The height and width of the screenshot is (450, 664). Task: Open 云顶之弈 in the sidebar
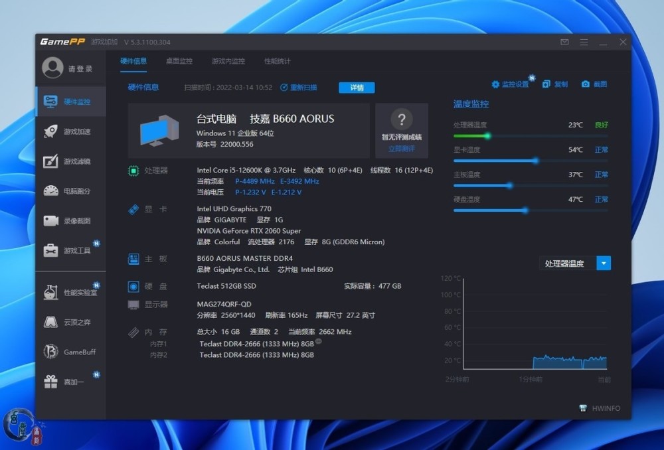[x=71, y=322]
